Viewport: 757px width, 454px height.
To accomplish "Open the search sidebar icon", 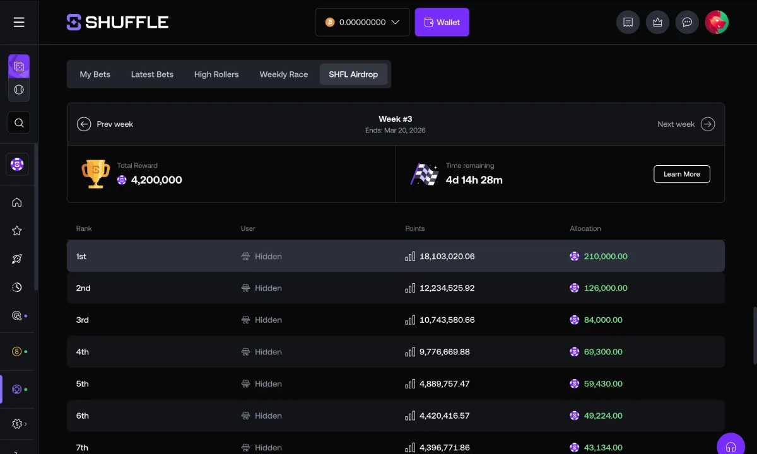I will pyautogui.click(x=19, y=122).
